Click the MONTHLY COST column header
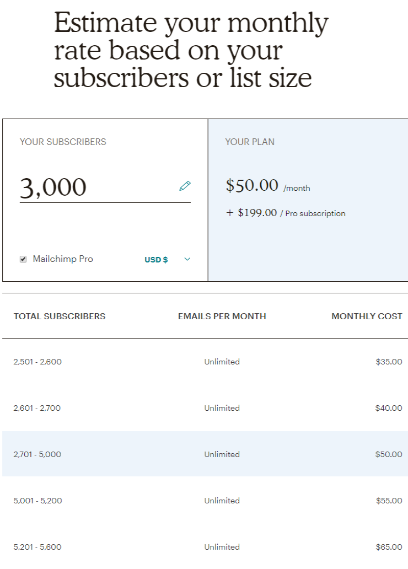Viewport: 408px width, 569px height. 367,316
